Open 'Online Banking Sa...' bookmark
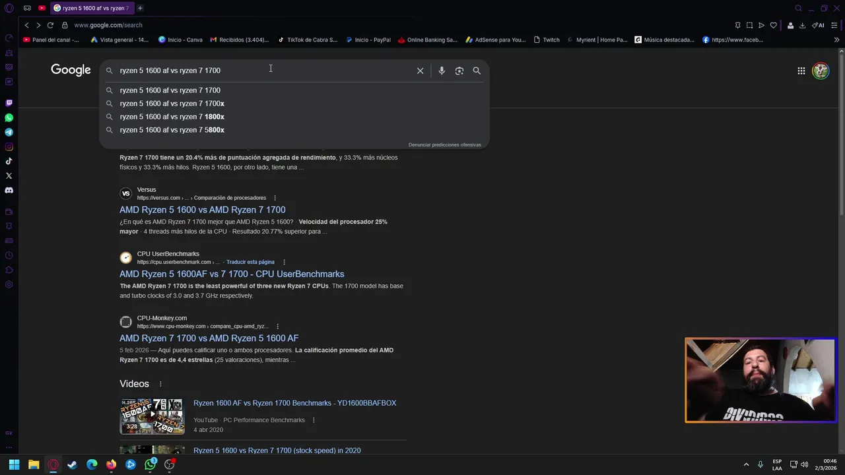 click(x=427, y=40)
